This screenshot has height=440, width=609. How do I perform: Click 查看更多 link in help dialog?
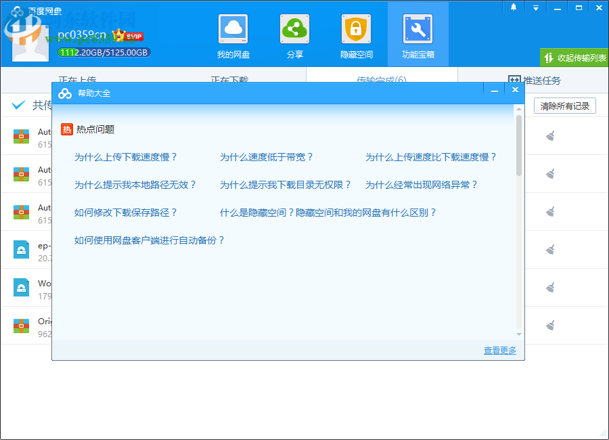[500, 350]
